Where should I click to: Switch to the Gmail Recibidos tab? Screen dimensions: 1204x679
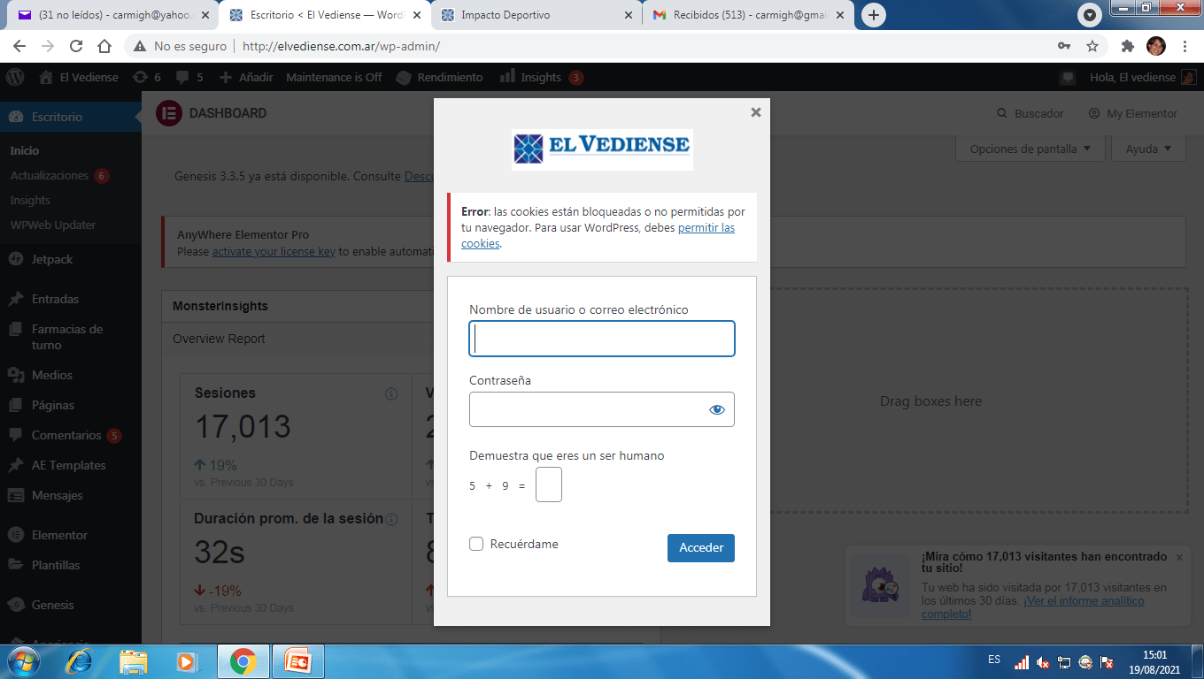[749, 15]
